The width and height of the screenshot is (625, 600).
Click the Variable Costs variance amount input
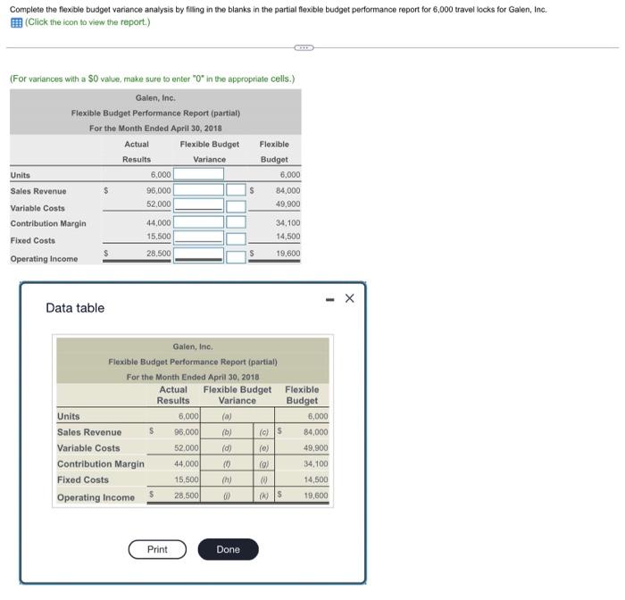198,205
